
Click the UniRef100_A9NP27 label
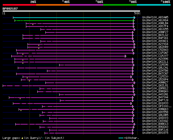155,32
